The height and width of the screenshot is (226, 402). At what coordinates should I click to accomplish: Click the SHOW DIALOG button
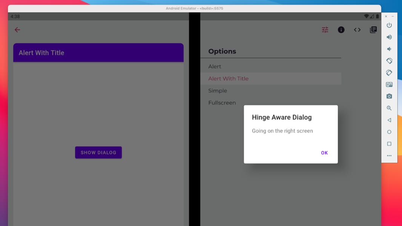click(x=98, y=153)
